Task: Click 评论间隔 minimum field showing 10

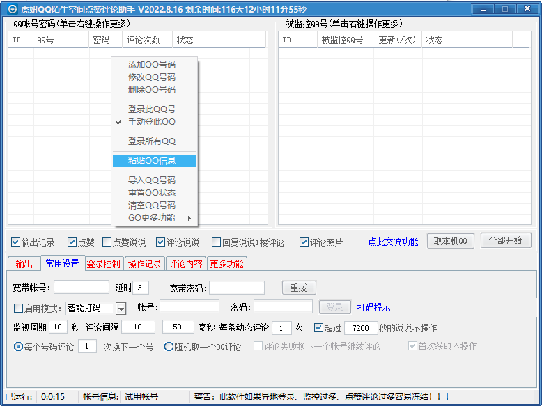Action: [x=138, y=327]
